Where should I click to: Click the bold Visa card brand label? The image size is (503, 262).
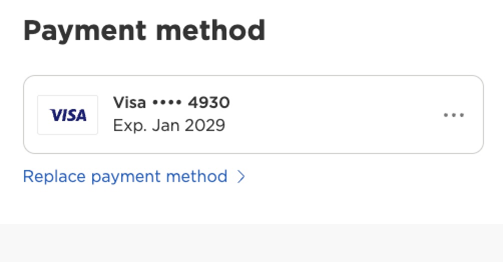pyautogui.click(x=129, y=103)
